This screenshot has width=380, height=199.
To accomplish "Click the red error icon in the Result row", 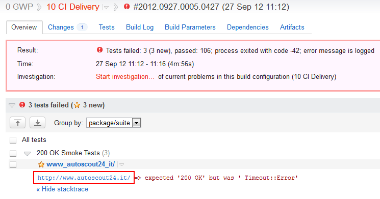I will pos(99,50).
